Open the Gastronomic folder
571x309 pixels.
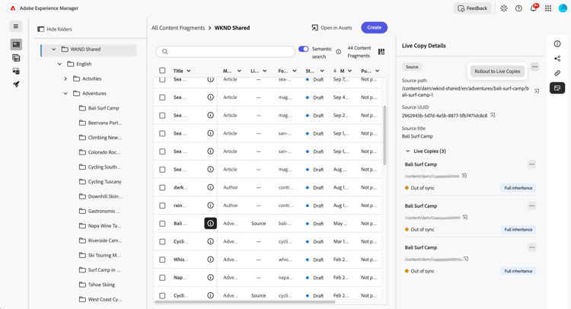click(x=100, y=211)
